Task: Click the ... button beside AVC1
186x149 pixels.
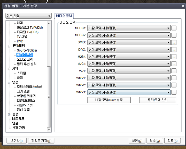Action: pos(174,64)
